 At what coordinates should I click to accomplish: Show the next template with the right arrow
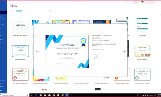pyautogui.click(x=124, y=51)
